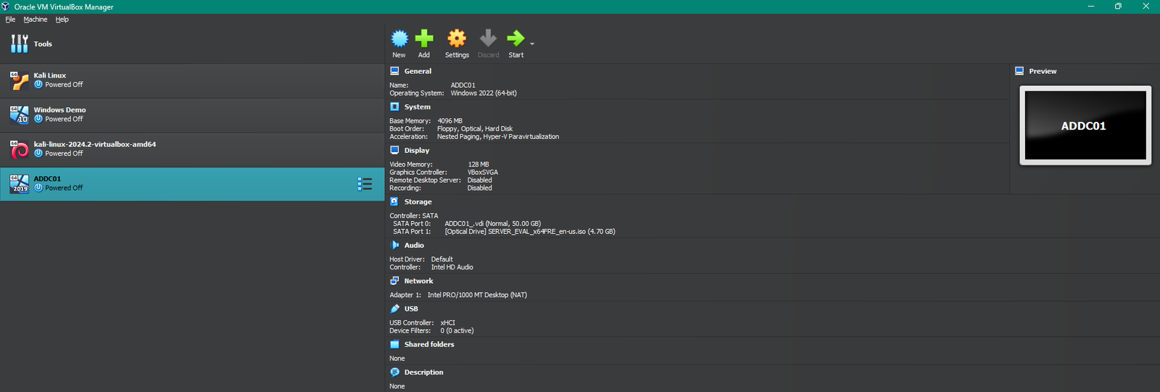Click the Network section icon
This screenshot has height=392, width=1160.
[394, 280]
